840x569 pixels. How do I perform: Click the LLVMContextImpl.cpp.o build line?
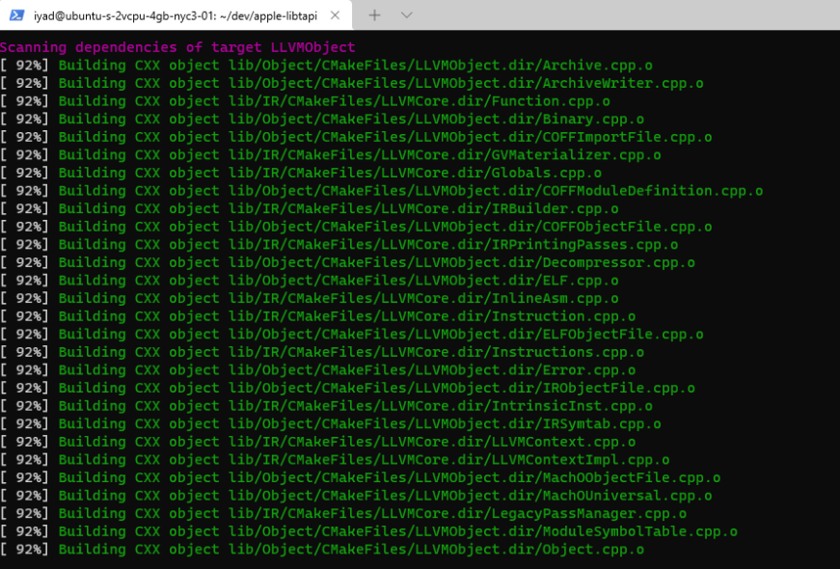point(335,460)
